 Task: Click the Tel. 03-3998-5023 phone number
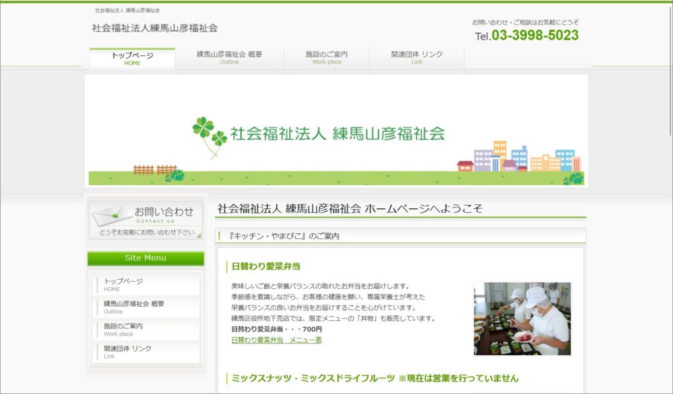(527, 36)
